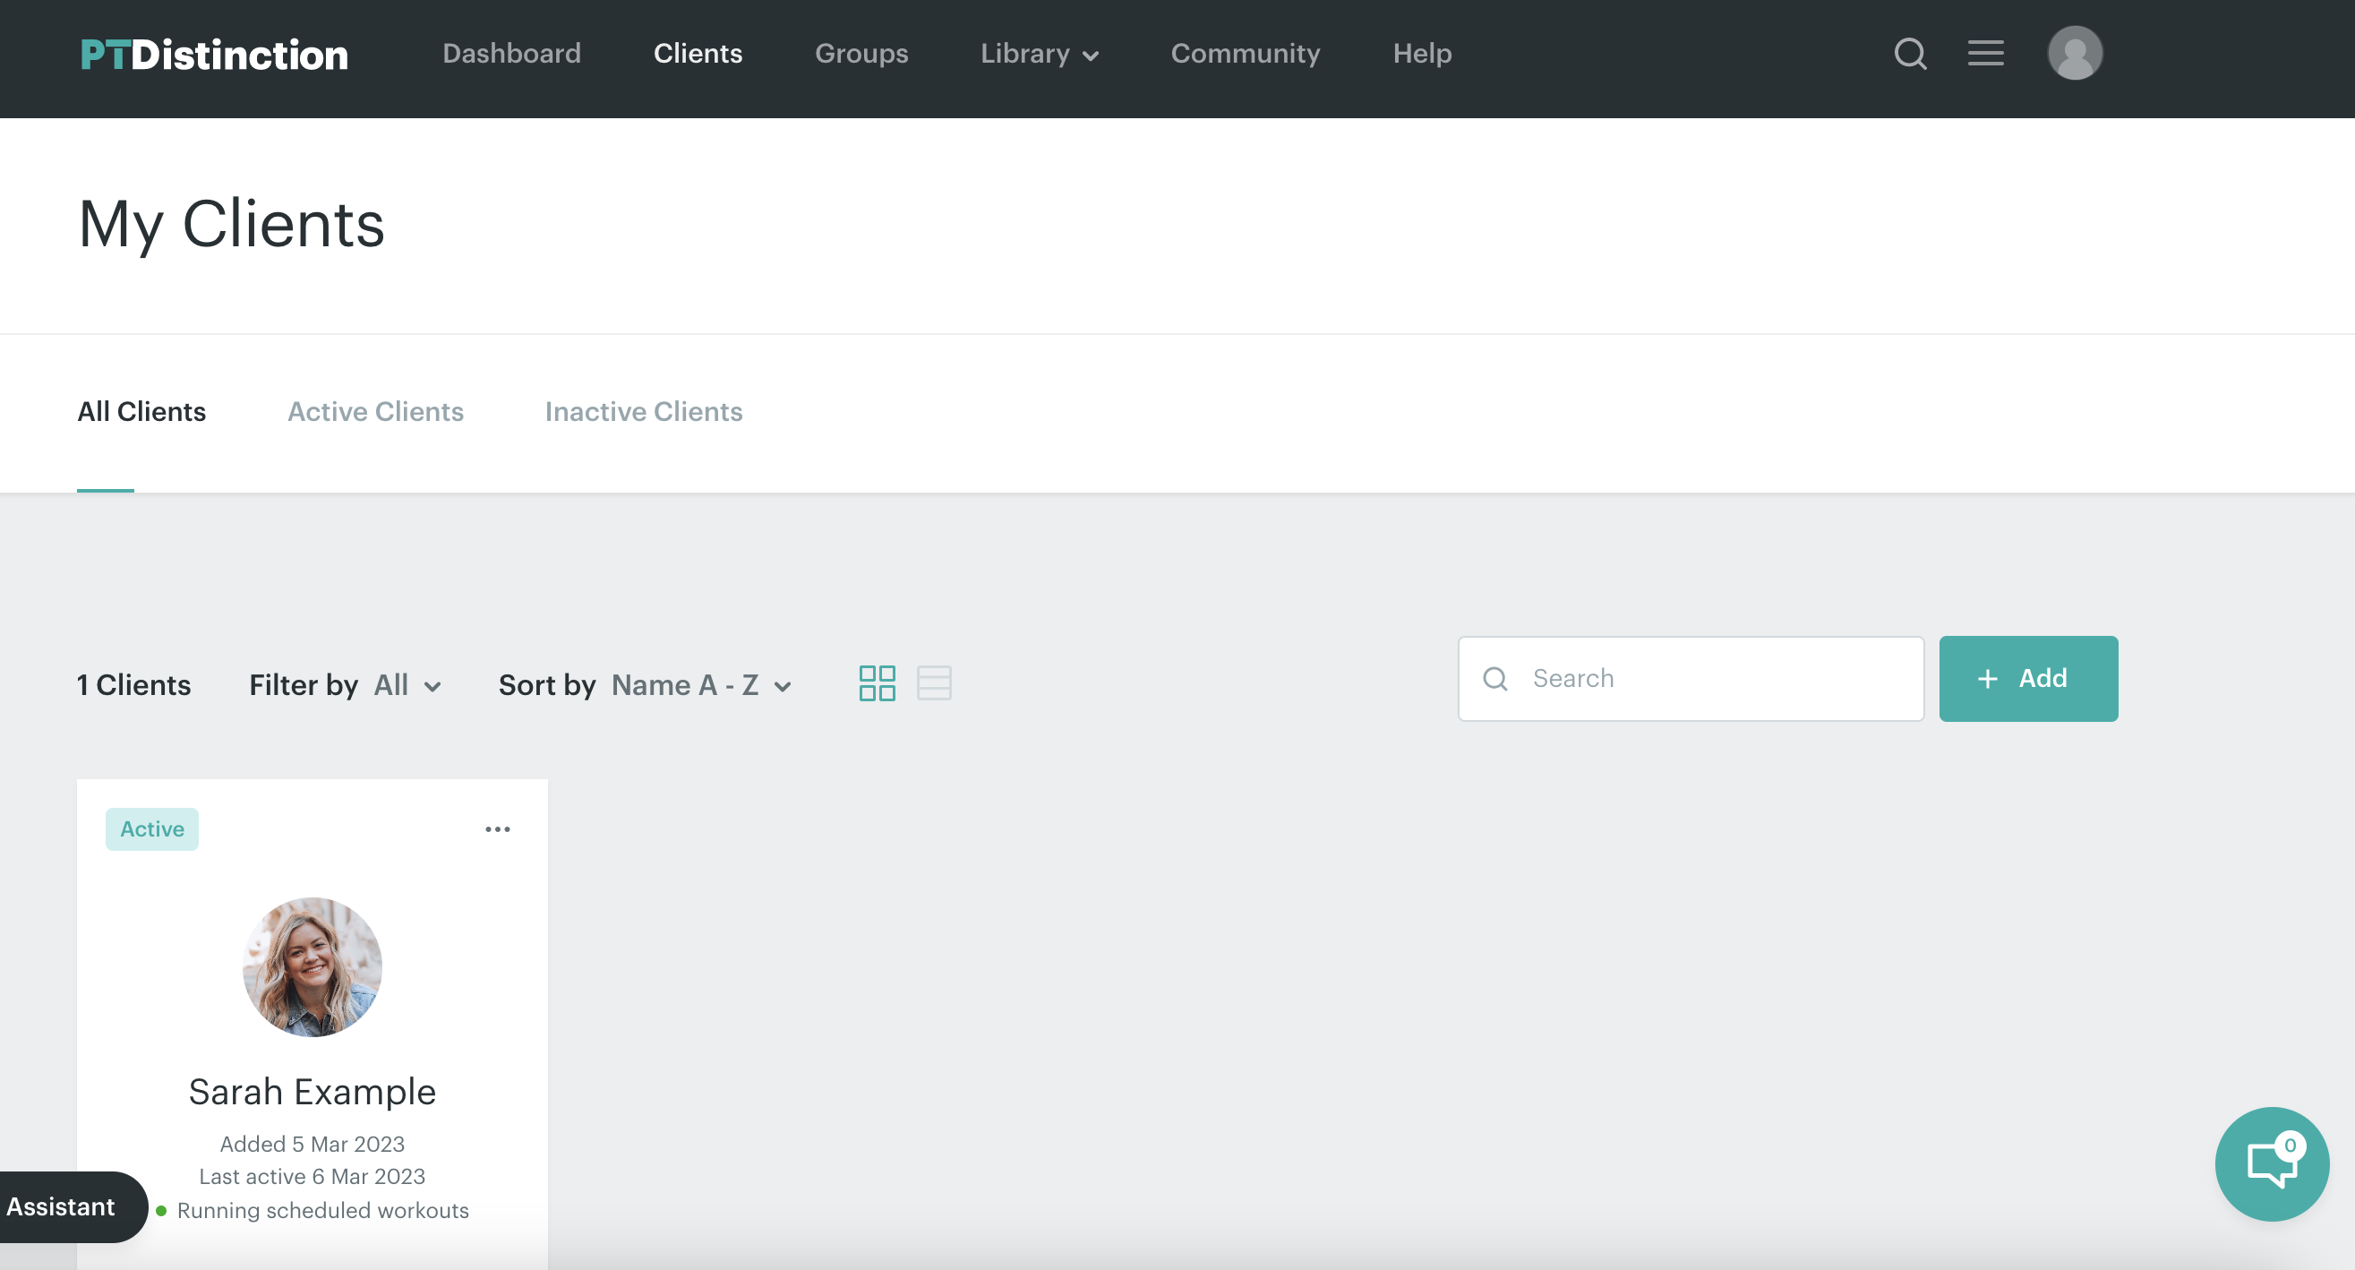Go to the Dashboard page
This screenshot has width=2355, height=1270.
(x=511, y=54)
